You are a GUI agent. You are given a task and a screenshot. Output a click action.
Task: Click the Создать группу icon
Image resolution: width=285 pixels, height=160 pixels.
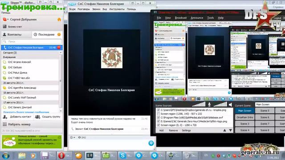point(37,117)
